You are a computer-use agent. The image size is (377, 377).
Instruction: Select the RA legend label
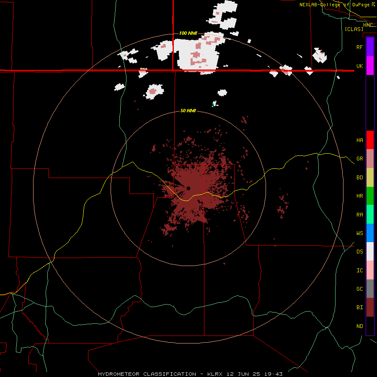click(360, 215)
